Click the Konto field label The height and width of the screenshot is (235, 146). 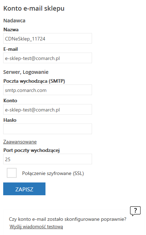(10, 100)
